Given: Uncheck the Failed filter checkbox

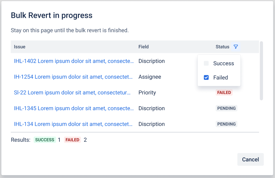Looking at the screenshot, I should coord(206,78).
